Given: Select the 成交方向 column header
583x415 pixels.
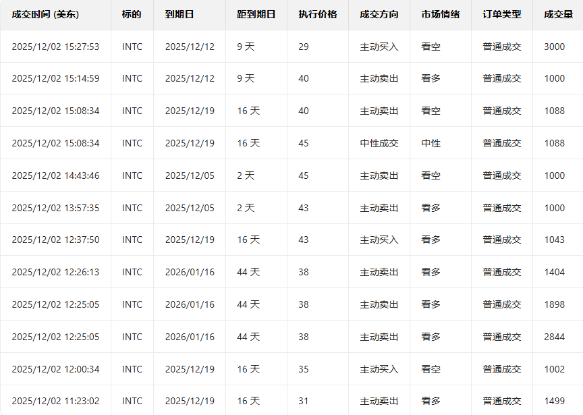Looking at the screenshot, I should (x=379, y=14).
